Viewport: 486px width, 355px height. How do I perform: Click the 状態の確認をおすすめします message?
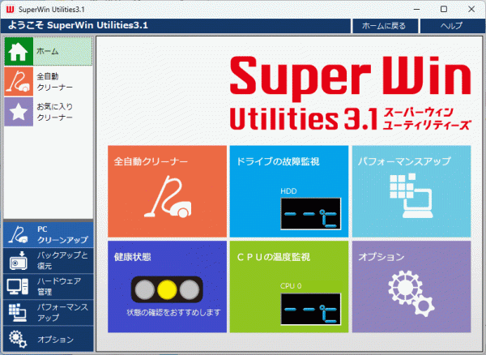click(x=173, y=313)
